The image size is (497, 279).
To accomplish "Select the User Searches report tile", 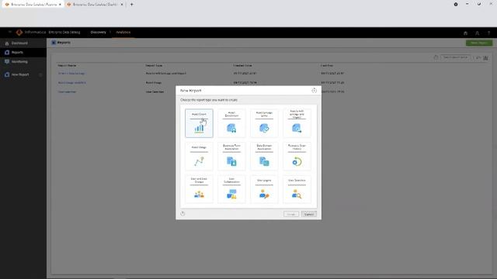I will (x=297, y=189).
